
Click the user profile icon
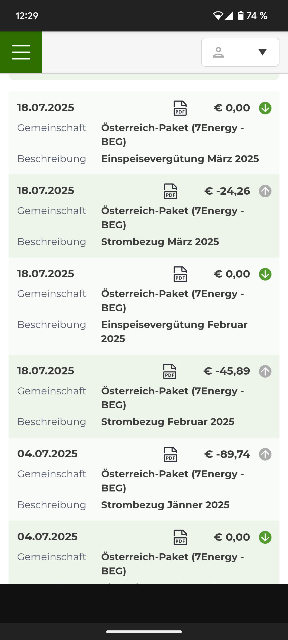(x=218, y=52)
